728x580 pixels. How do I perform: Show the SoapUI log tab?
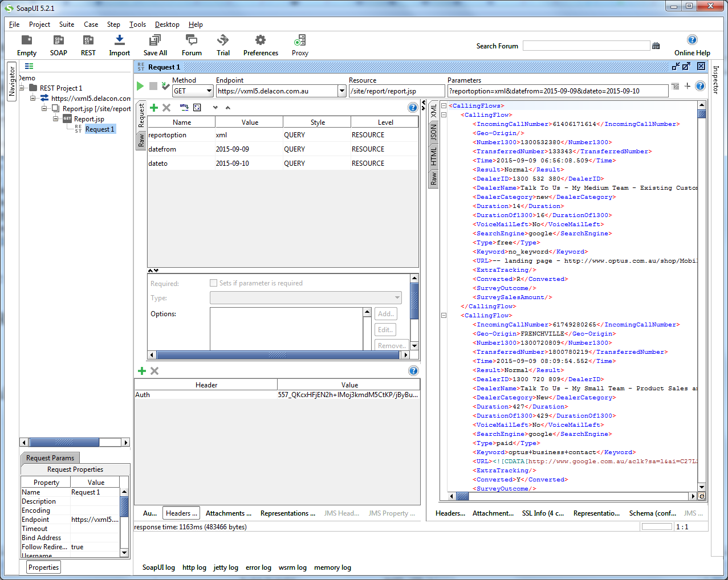158,567
